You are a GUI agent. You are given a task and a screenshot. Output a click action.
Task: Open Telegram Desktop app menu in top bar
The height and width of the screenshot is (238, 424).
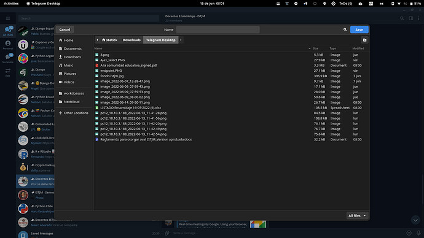pyautogui.click(x=43, y=4)
